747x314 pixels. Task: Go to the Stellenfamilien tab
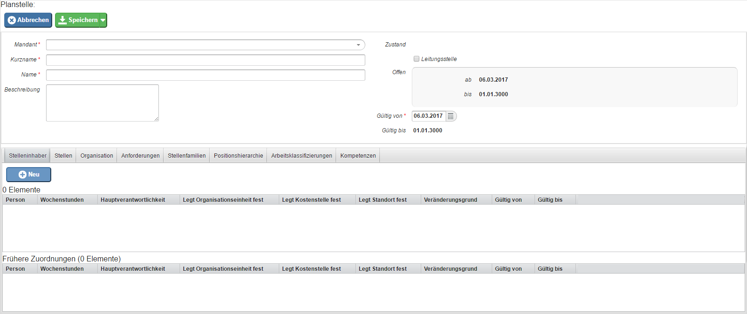point(187,156)
